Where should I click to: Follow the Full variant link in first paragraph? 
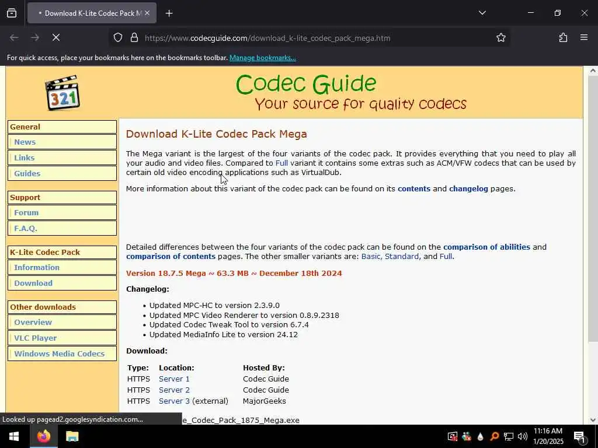pos(281,163)
